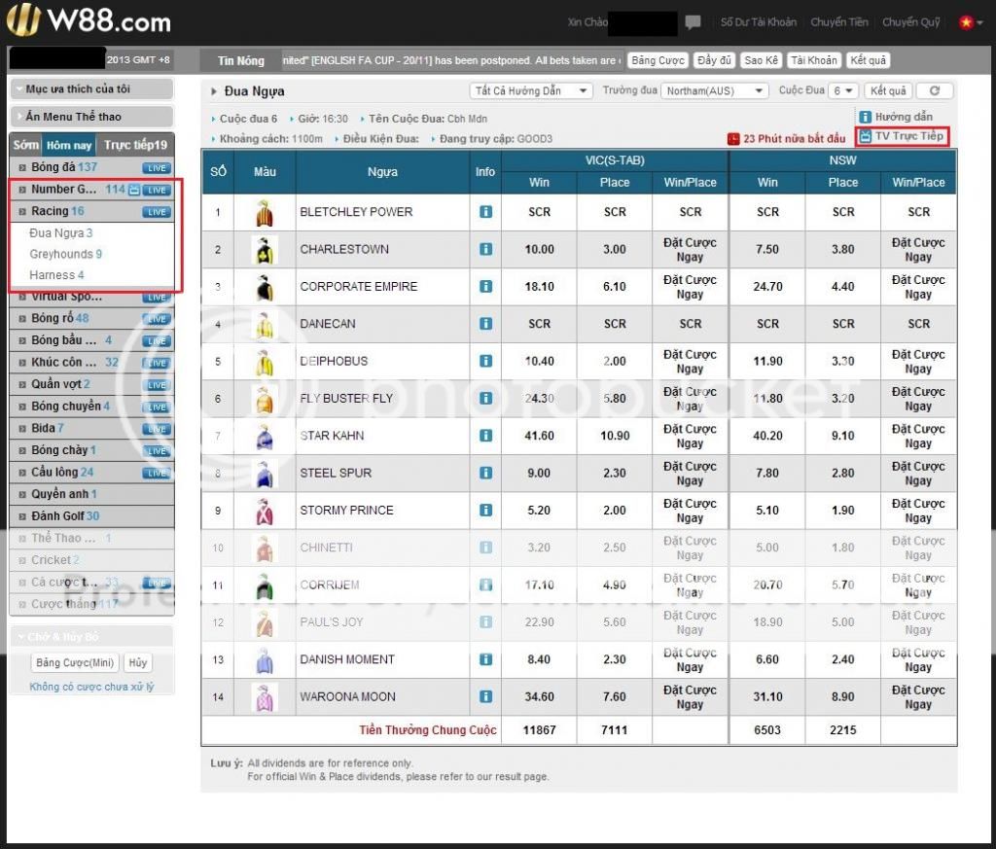Select Greyhounds under Racing

(65, 254)
